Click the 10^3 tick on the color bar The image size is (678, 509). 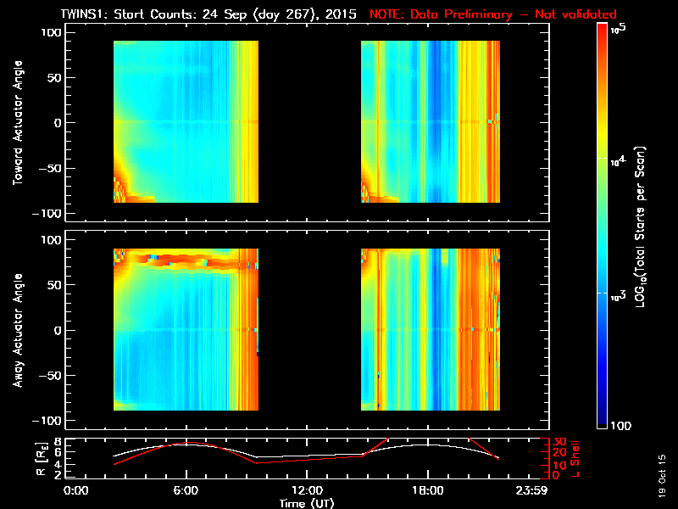click(618, 295)
